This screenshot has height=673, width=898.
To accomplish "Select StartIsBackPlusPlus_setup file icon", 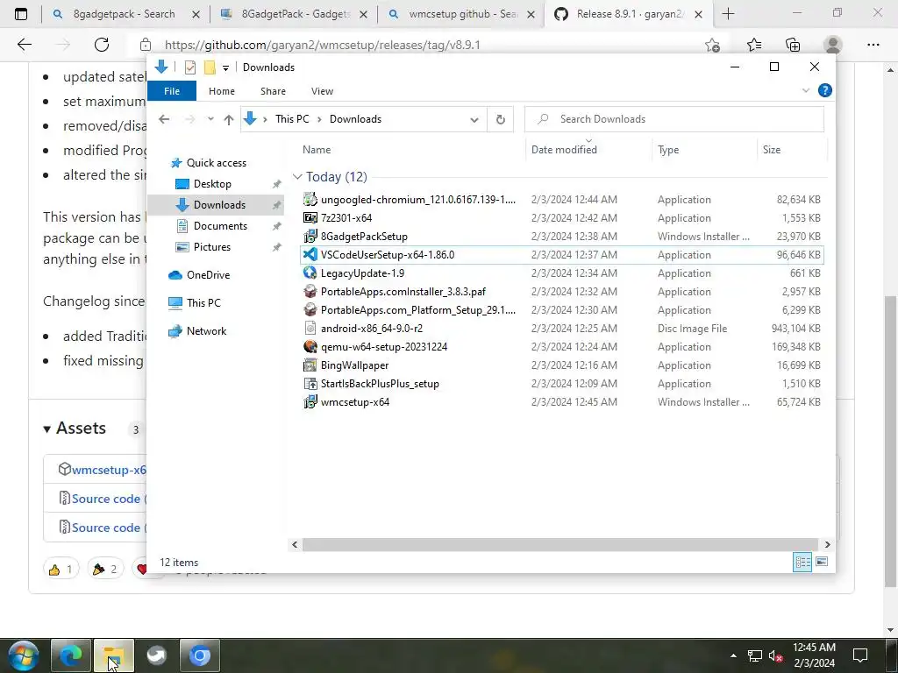I will pyautogui.click(x=310, y=384).
